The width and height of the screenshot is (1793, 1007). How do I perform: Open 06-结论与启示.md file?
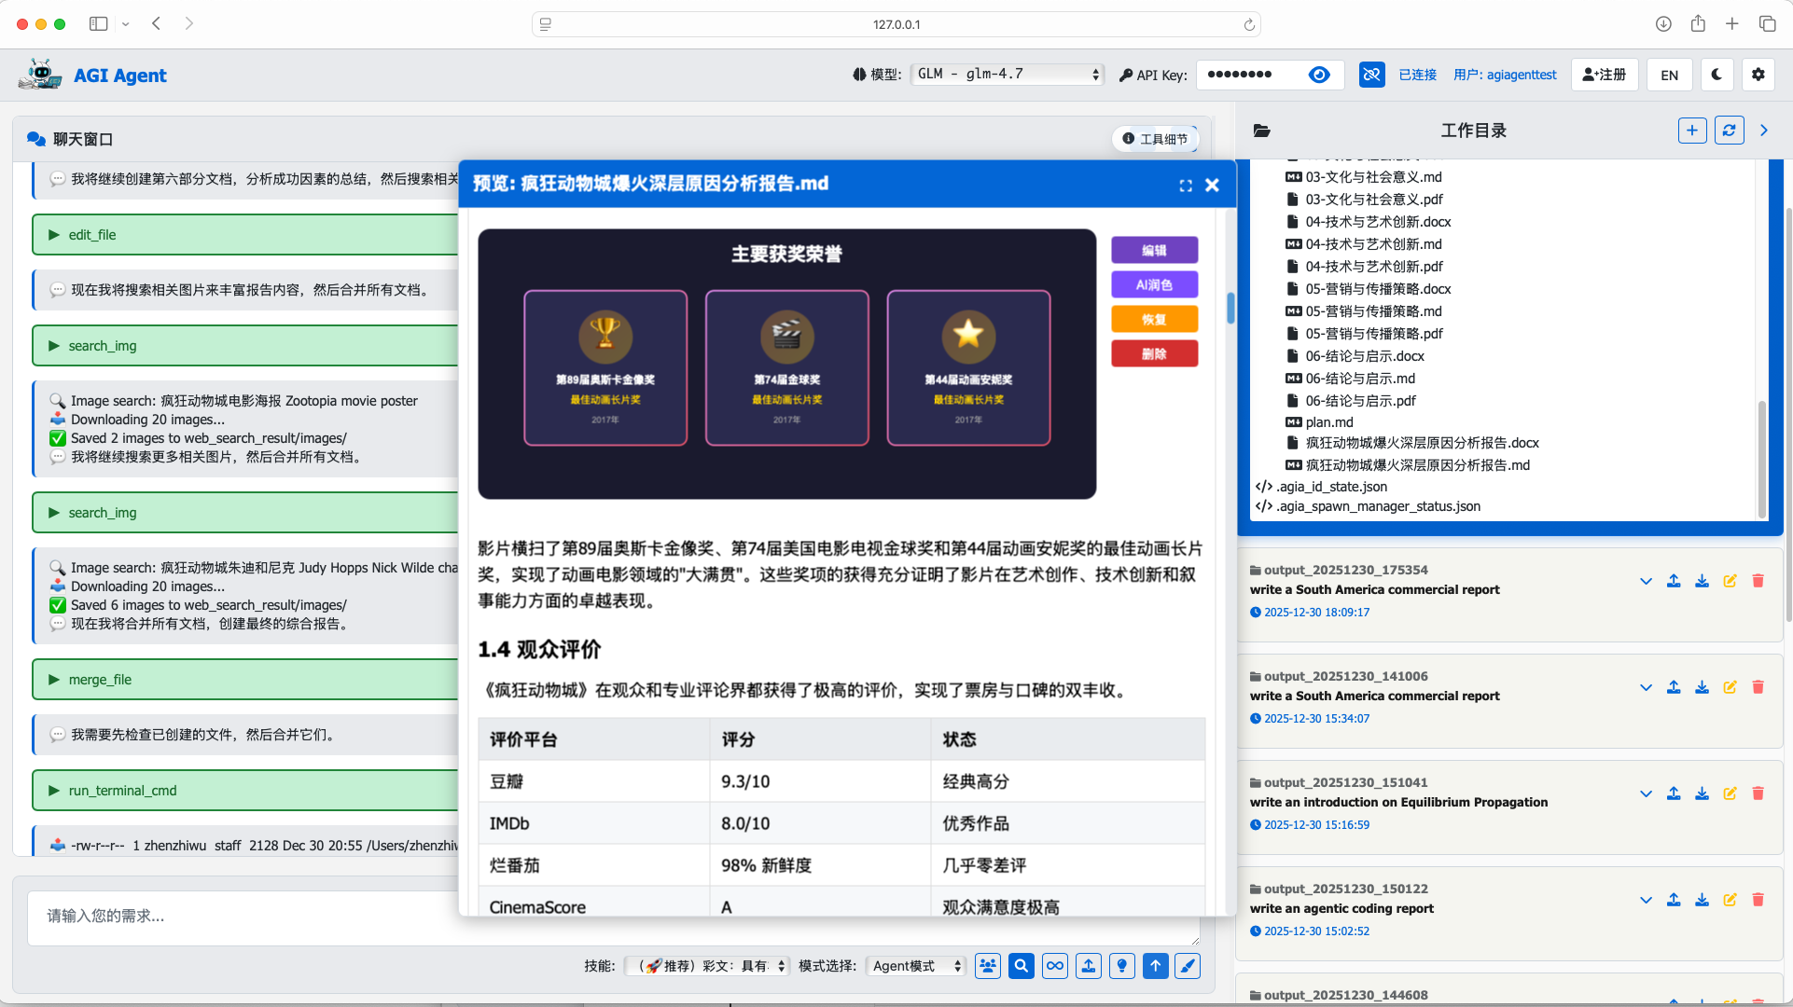1359,379
